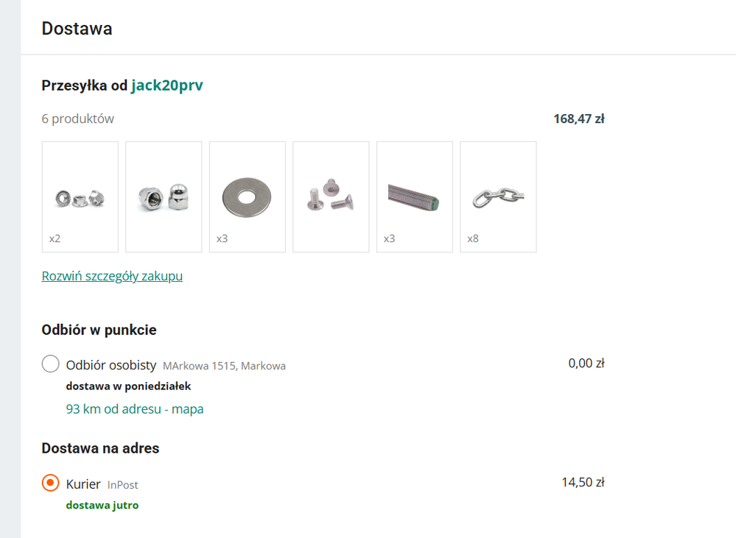This screenshot has height=538, width=736.
Task: Click the '6 produktów' count text
Action: [78, 118]
